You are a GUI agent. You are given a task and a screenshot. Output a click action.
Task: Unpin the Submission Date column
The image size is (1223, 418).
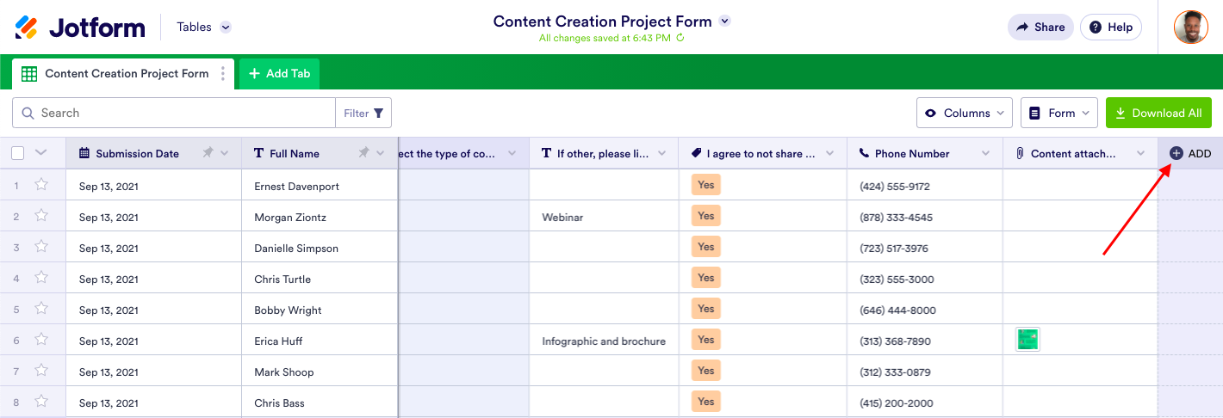pyautogui.click(x=208, y=153)
